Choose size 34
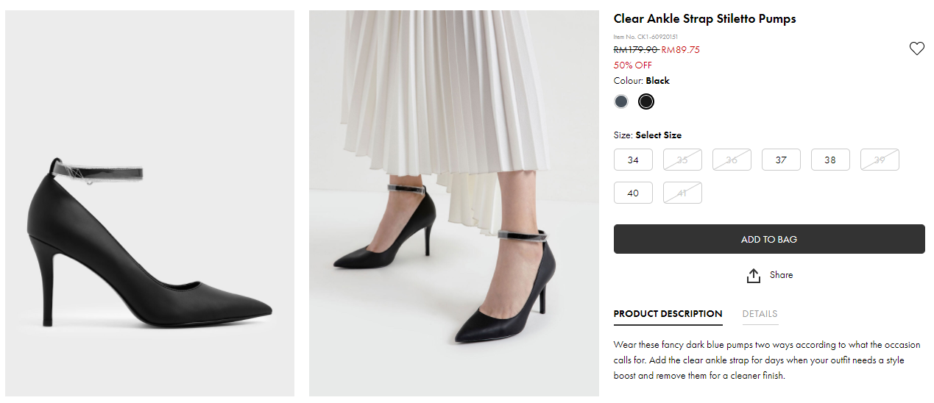 click(x=633, y=160)
